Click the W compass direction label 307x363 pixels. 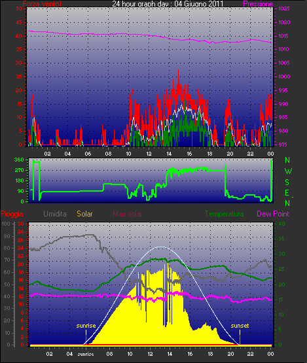(288, 171)
